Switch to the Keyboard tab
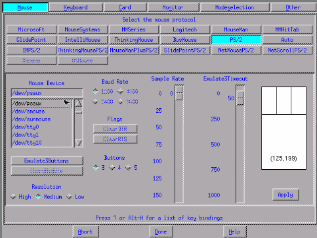 (75, 7)
